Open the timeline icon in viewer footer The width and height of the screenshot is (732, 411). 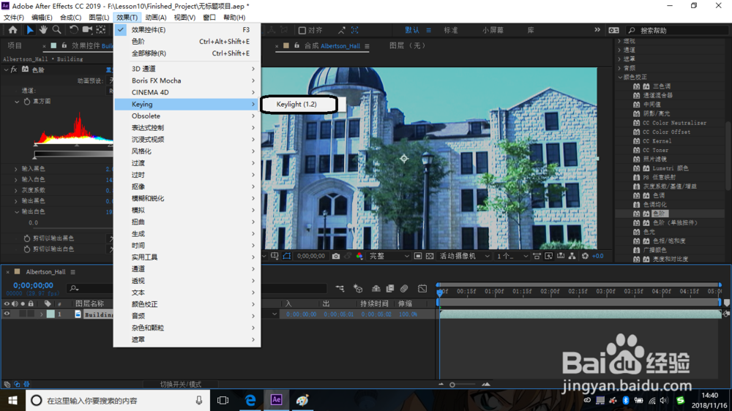click(560, 256)
